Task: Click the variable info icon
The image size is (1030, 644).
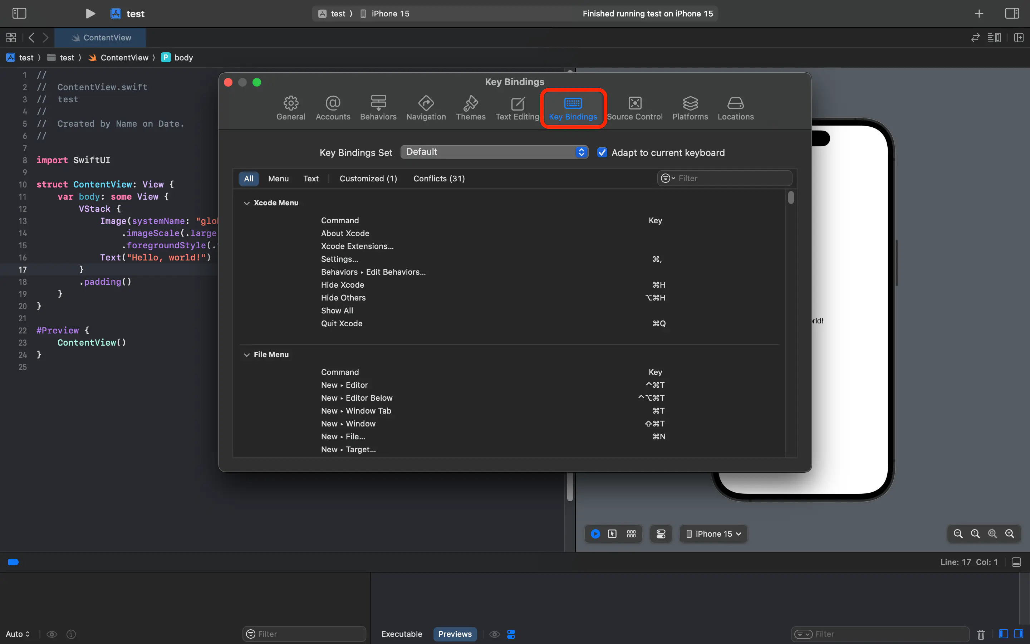Action: (71, 634)
